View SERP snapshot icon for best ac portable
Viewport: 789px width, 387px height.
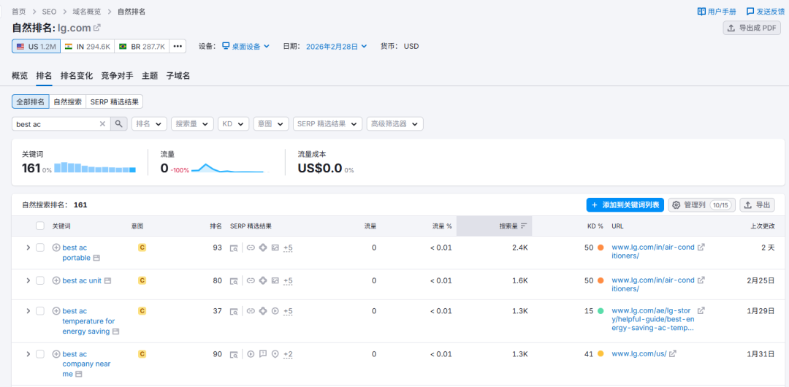point(234,248)
